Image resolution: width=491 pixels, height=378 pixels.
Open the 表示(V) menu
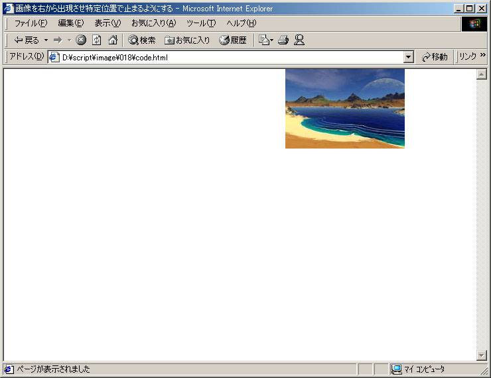coord(107,23)
